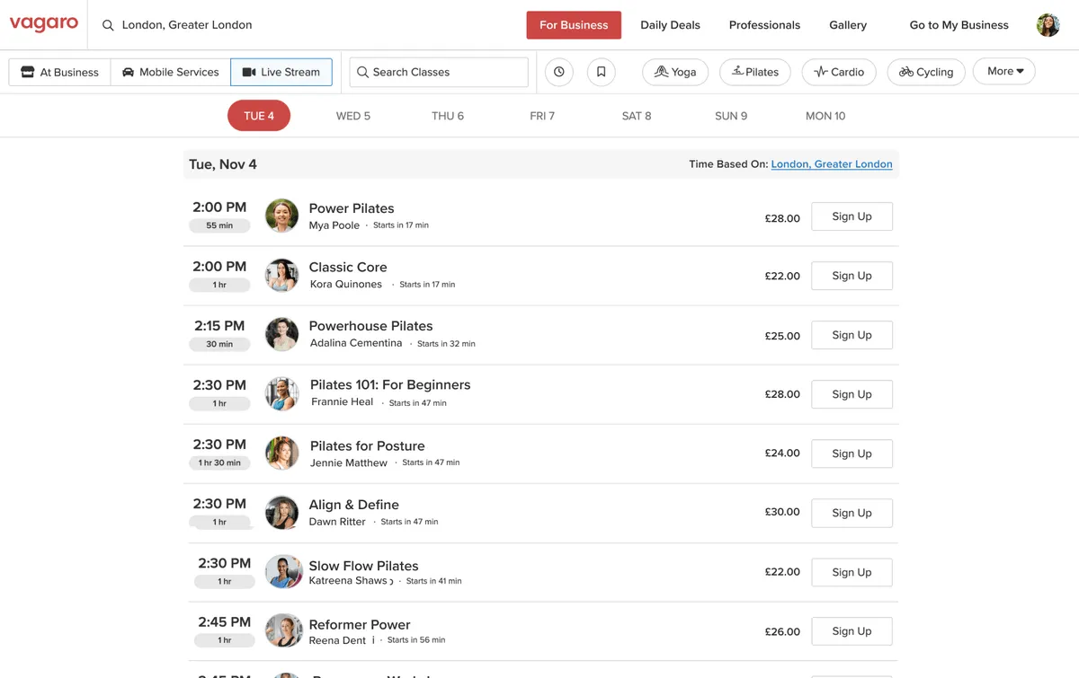Click Jennie Matthew's instructor photo
Image resolution: width=1079 pixels, height=678 pixels.
coord(281,453)
